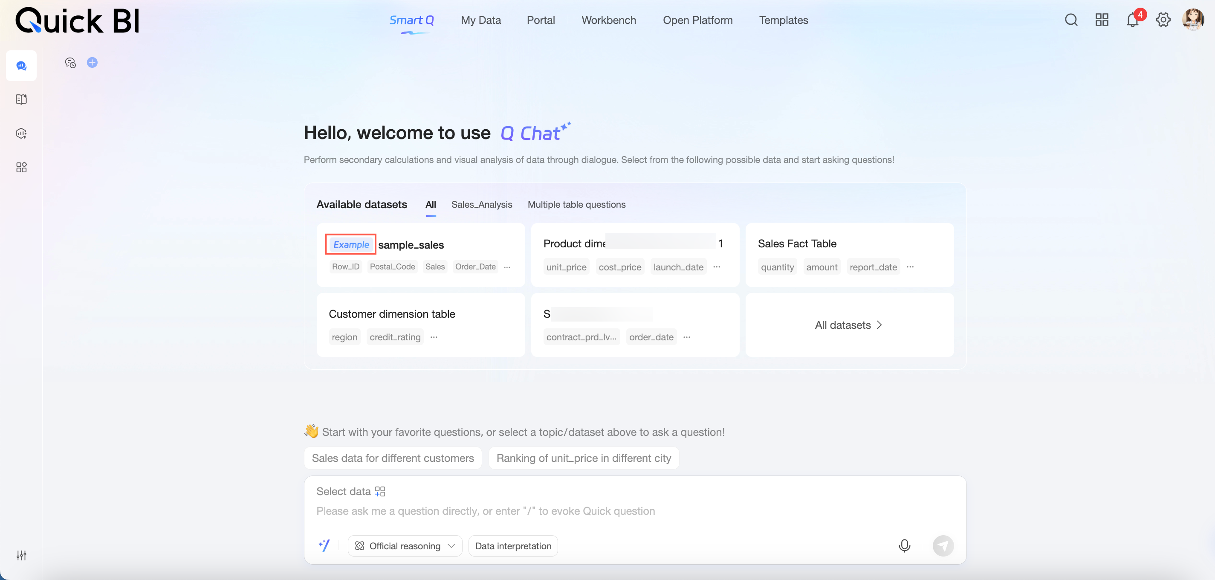Screen dimensions: 1215x580
Task: Open the All datasets link
Action: coord(848,325)
